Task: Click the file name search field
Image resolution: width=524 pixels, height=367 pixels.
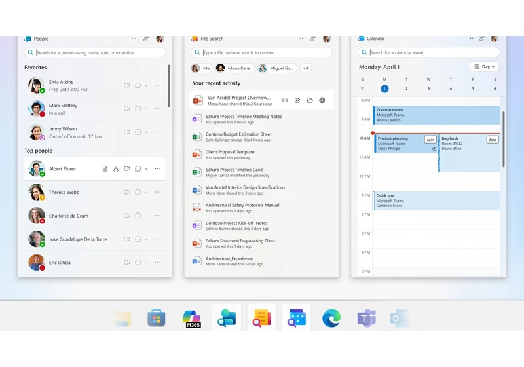Action: pyautogui.click(x=261, y=52)
